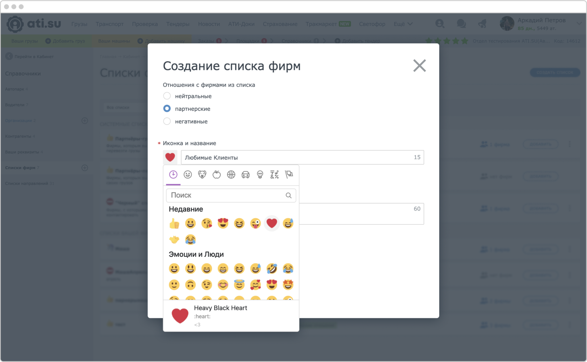The image size is (587, 362).
Task: Click the plus icon next to Организации
Action: (x=85, y=121)
